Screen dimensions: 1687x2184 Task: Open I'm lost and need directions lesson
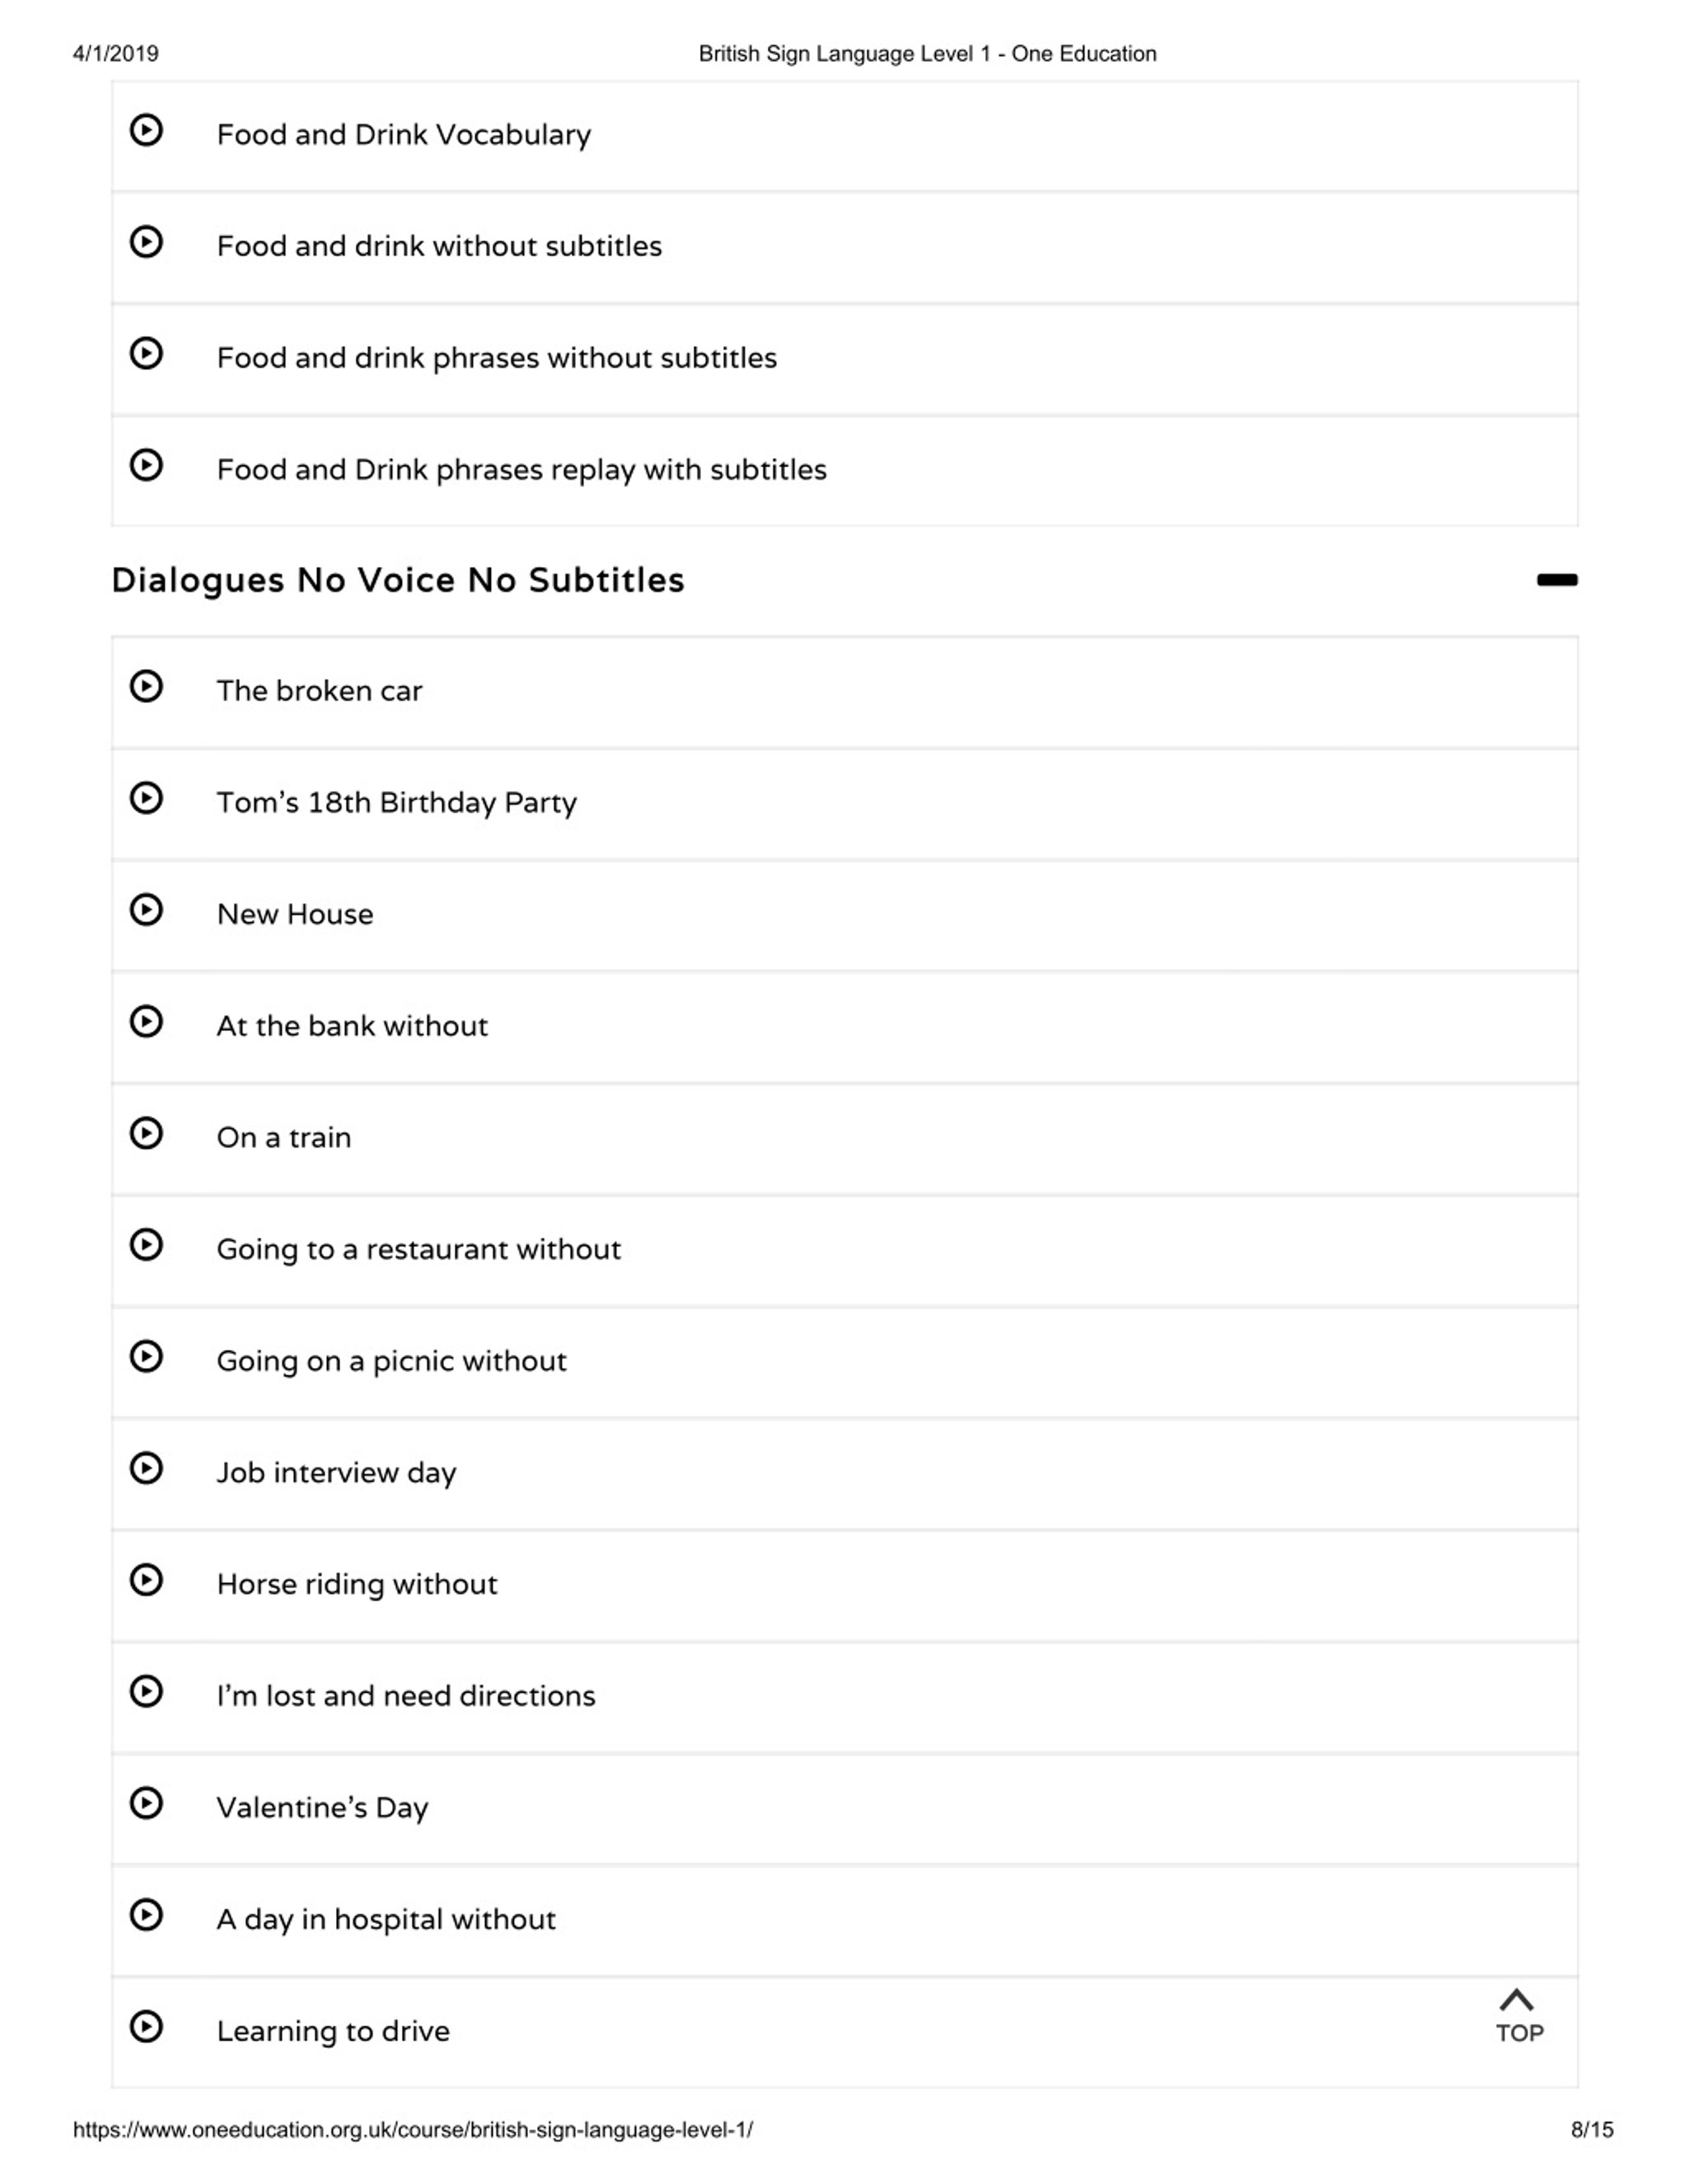pyautogui.click(x=845, y=1697)
